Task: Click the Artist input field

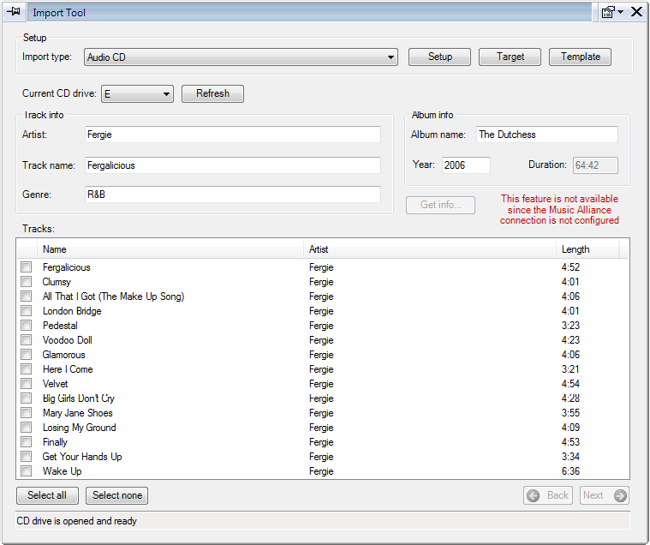Action: pos(233,135)
